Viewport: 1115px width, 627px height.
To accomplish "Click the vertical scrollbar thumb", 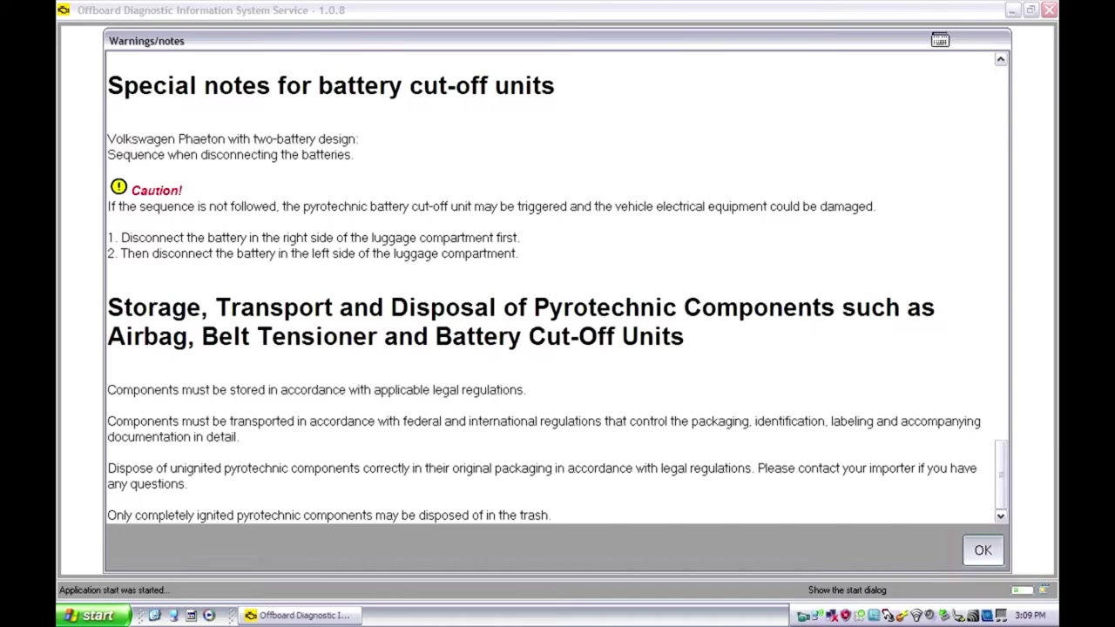I will pos(1001,473).
